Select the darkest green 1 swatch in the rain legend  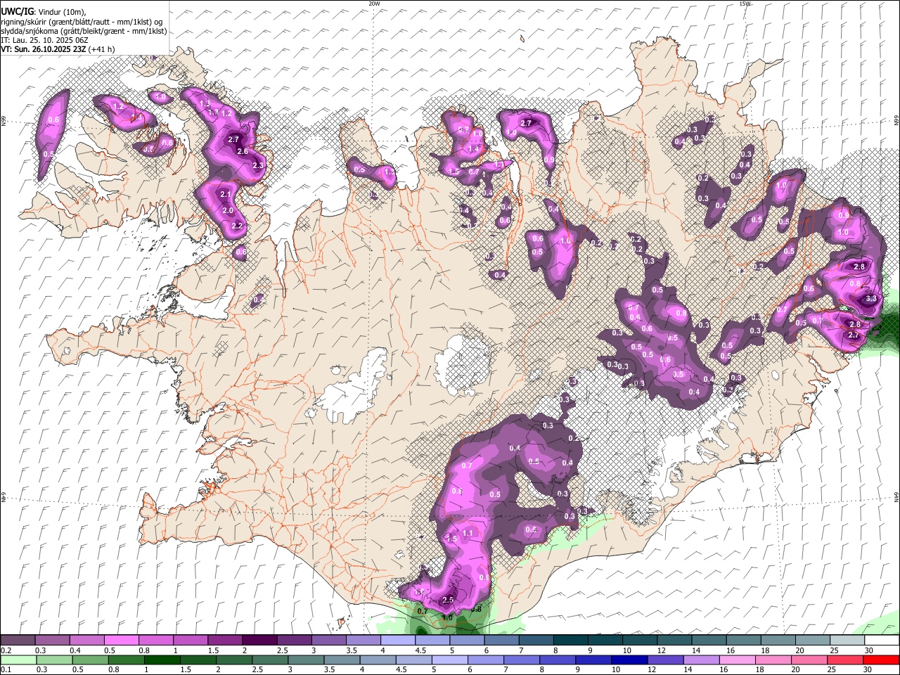[162, 660]
